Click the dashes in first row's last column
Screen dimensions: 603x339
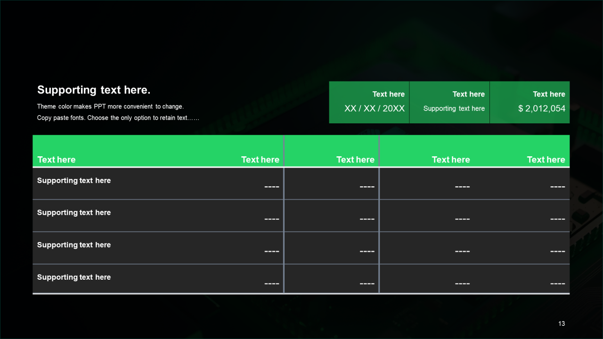click(x=557, y=187)
